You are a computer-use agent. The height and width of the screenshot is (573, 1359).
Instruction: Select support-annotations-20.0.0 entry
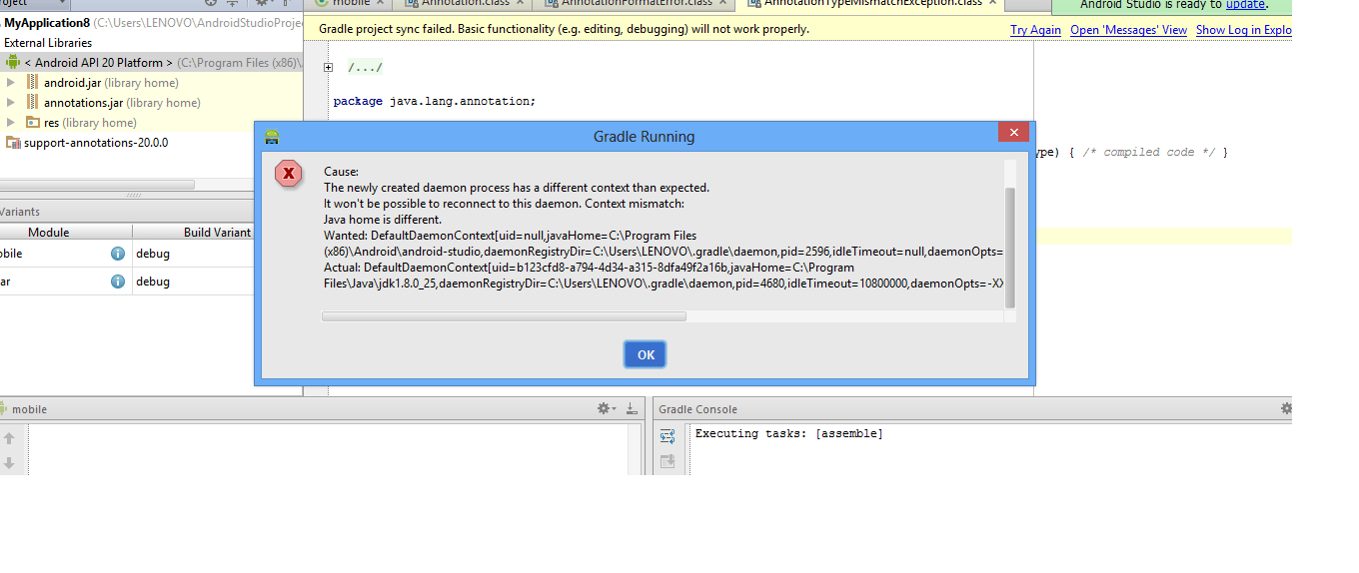[96, 143]
